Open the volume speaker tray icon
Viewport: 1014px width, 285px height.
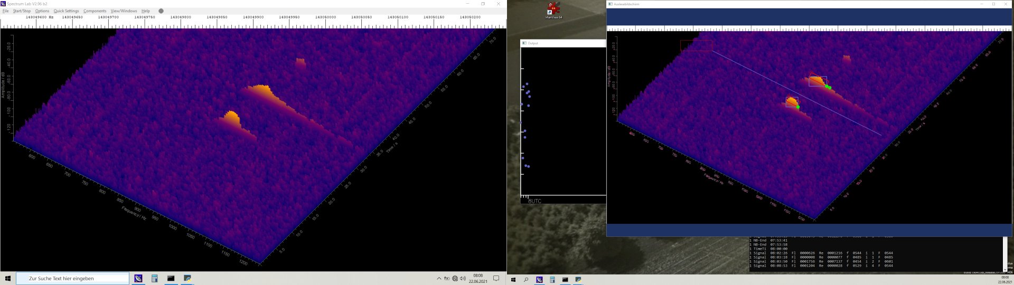click(463, 278)
